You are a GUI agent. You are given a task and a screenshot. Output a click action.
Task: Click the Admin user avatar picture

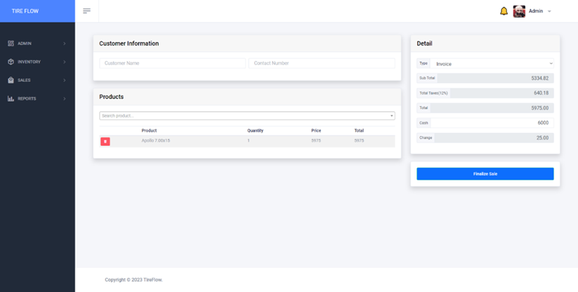point(519,11)
